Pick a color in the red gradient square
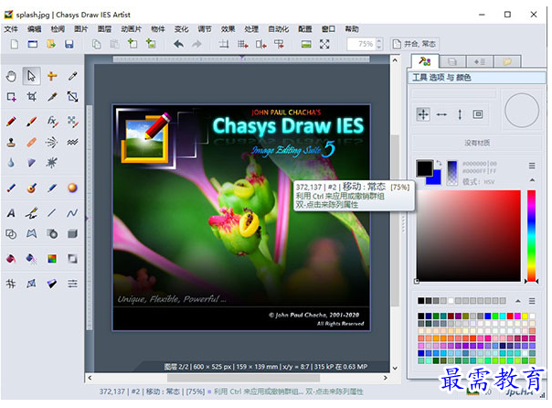This screenshot has width=552, height=408. 468,236
